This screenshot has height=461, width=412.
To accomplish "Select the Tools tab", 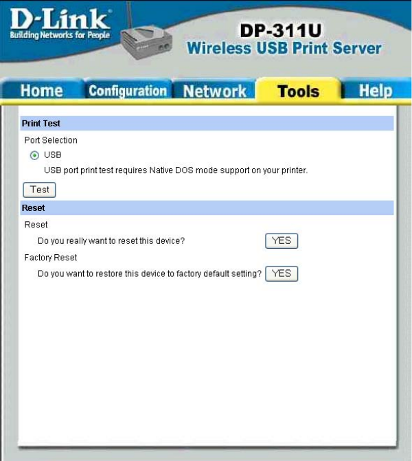I will click(298, 90).
